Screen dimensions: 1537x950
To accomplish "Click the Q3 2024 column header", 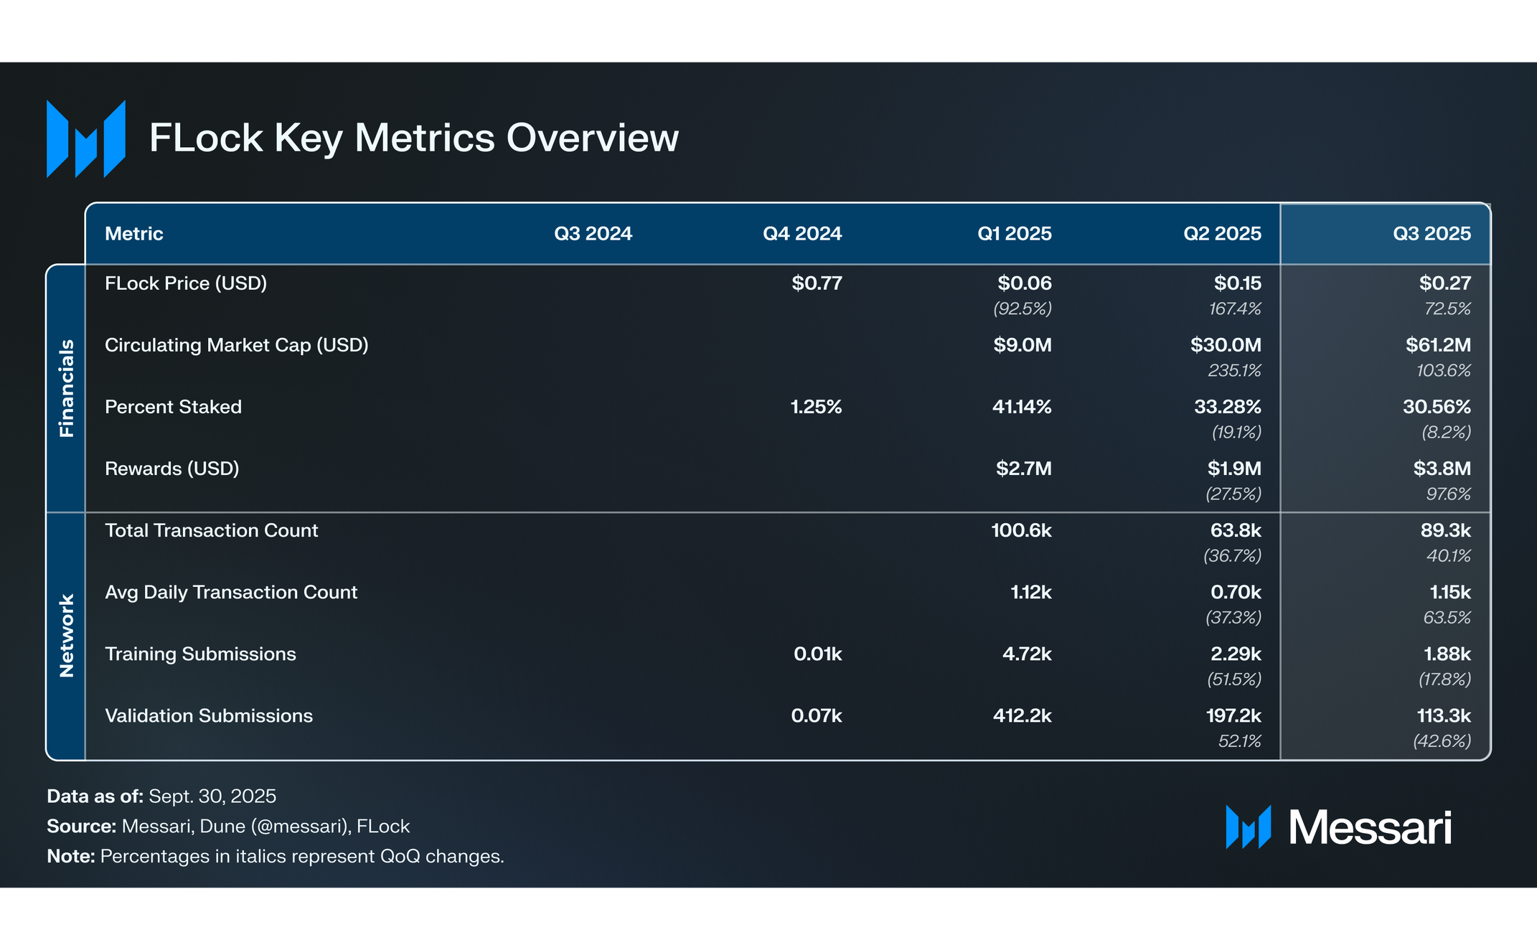I will tap(593, 233).
